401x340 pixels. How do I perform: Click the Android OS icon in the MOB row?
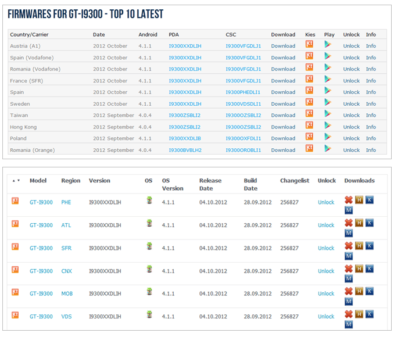click(149, 291)
